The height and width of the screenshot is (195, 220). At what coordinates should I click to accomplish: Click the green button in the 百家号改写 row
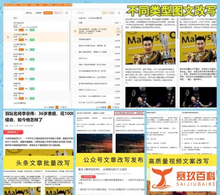pyautogui.click(x=32, y=69)
